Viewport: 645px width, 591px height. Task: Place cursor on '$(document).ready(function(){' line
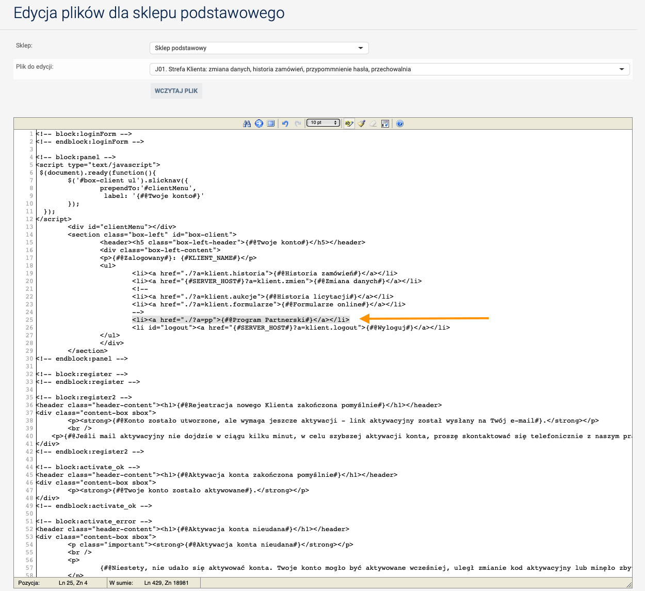98,173
